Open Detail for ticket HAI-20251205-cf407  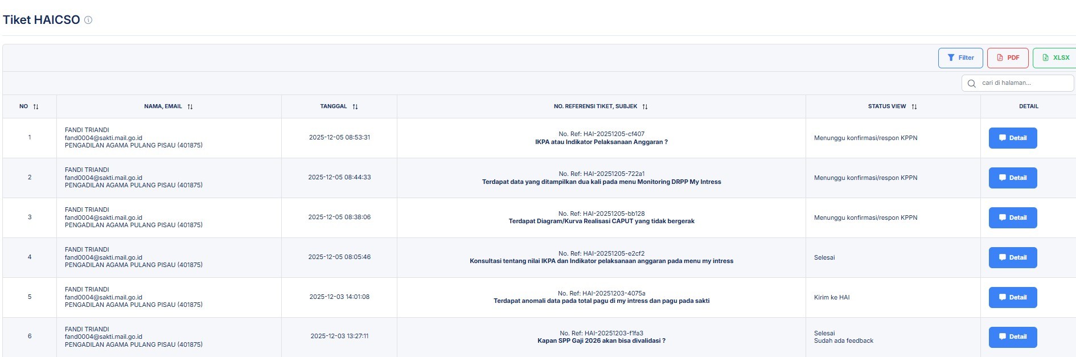pyautogui.click(x=1012, y=138)
